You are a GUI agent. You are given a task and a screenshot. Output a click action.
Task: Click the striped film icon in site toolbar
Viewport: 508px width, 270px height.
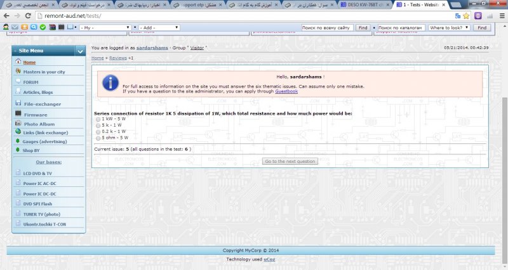[52, 27]
